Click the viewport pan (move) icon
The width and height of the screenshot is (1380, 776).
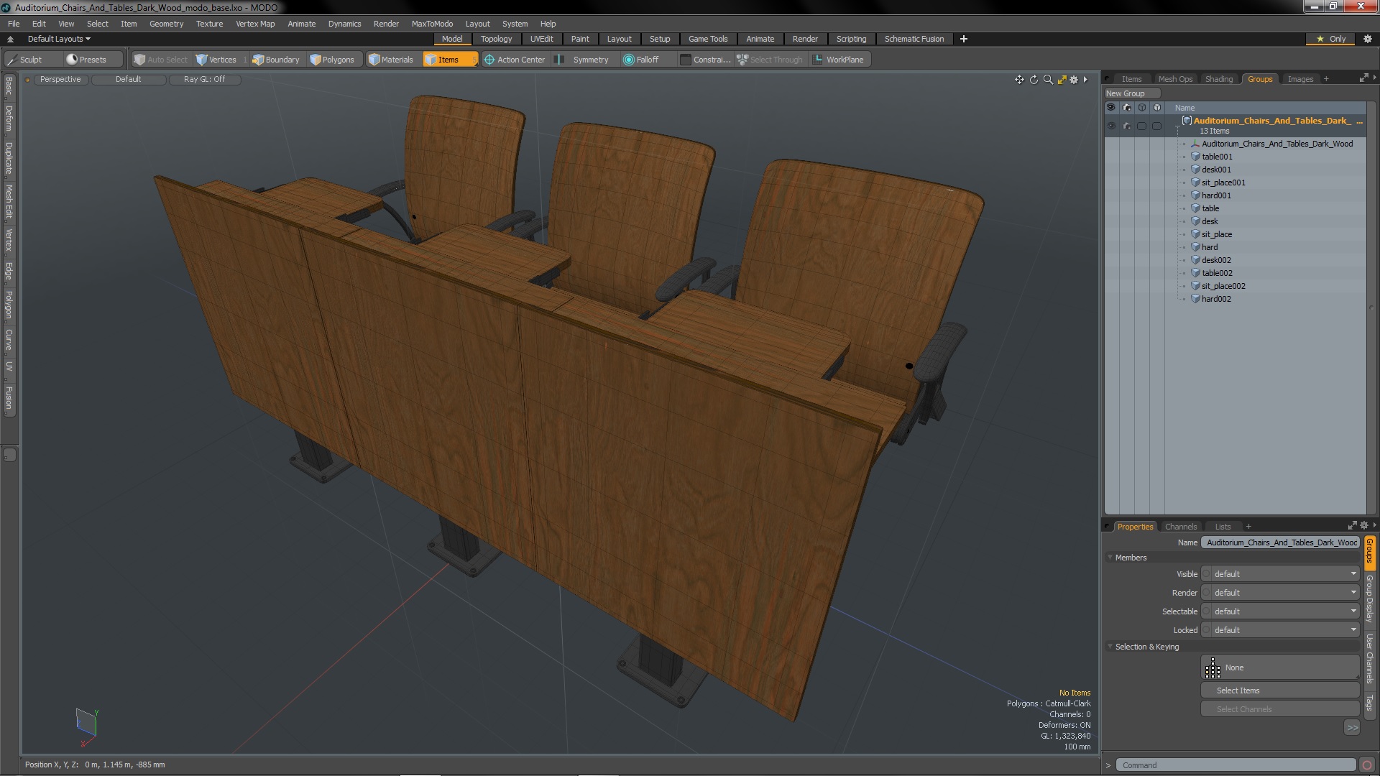click(1019, 80)
